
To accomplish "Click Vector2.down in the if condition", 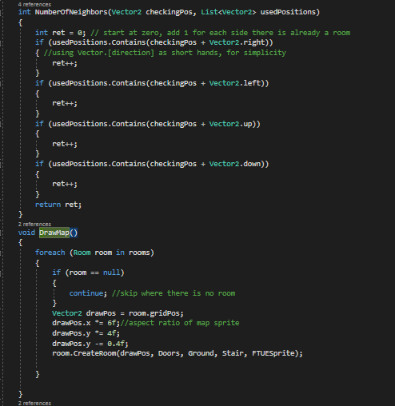I will pos(235,164).
